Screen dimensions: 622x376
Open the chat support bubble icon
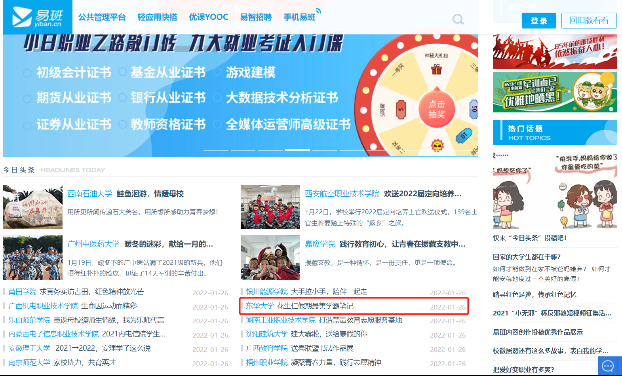pos(608,366)
